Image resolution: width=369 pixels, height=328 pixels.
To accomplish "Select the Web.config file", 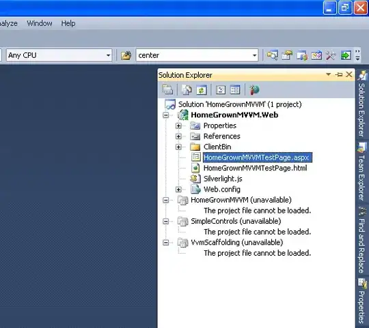I will point(221,190).
